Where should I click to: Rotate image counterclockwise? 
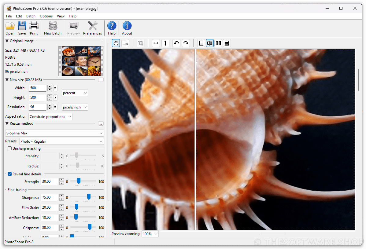click(176, 43)
